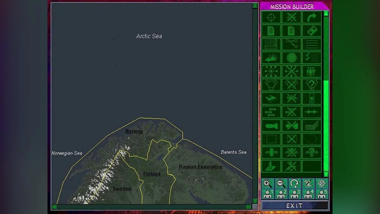
Task: Select the crossed-out tower icon
Action: click(291, 166)
